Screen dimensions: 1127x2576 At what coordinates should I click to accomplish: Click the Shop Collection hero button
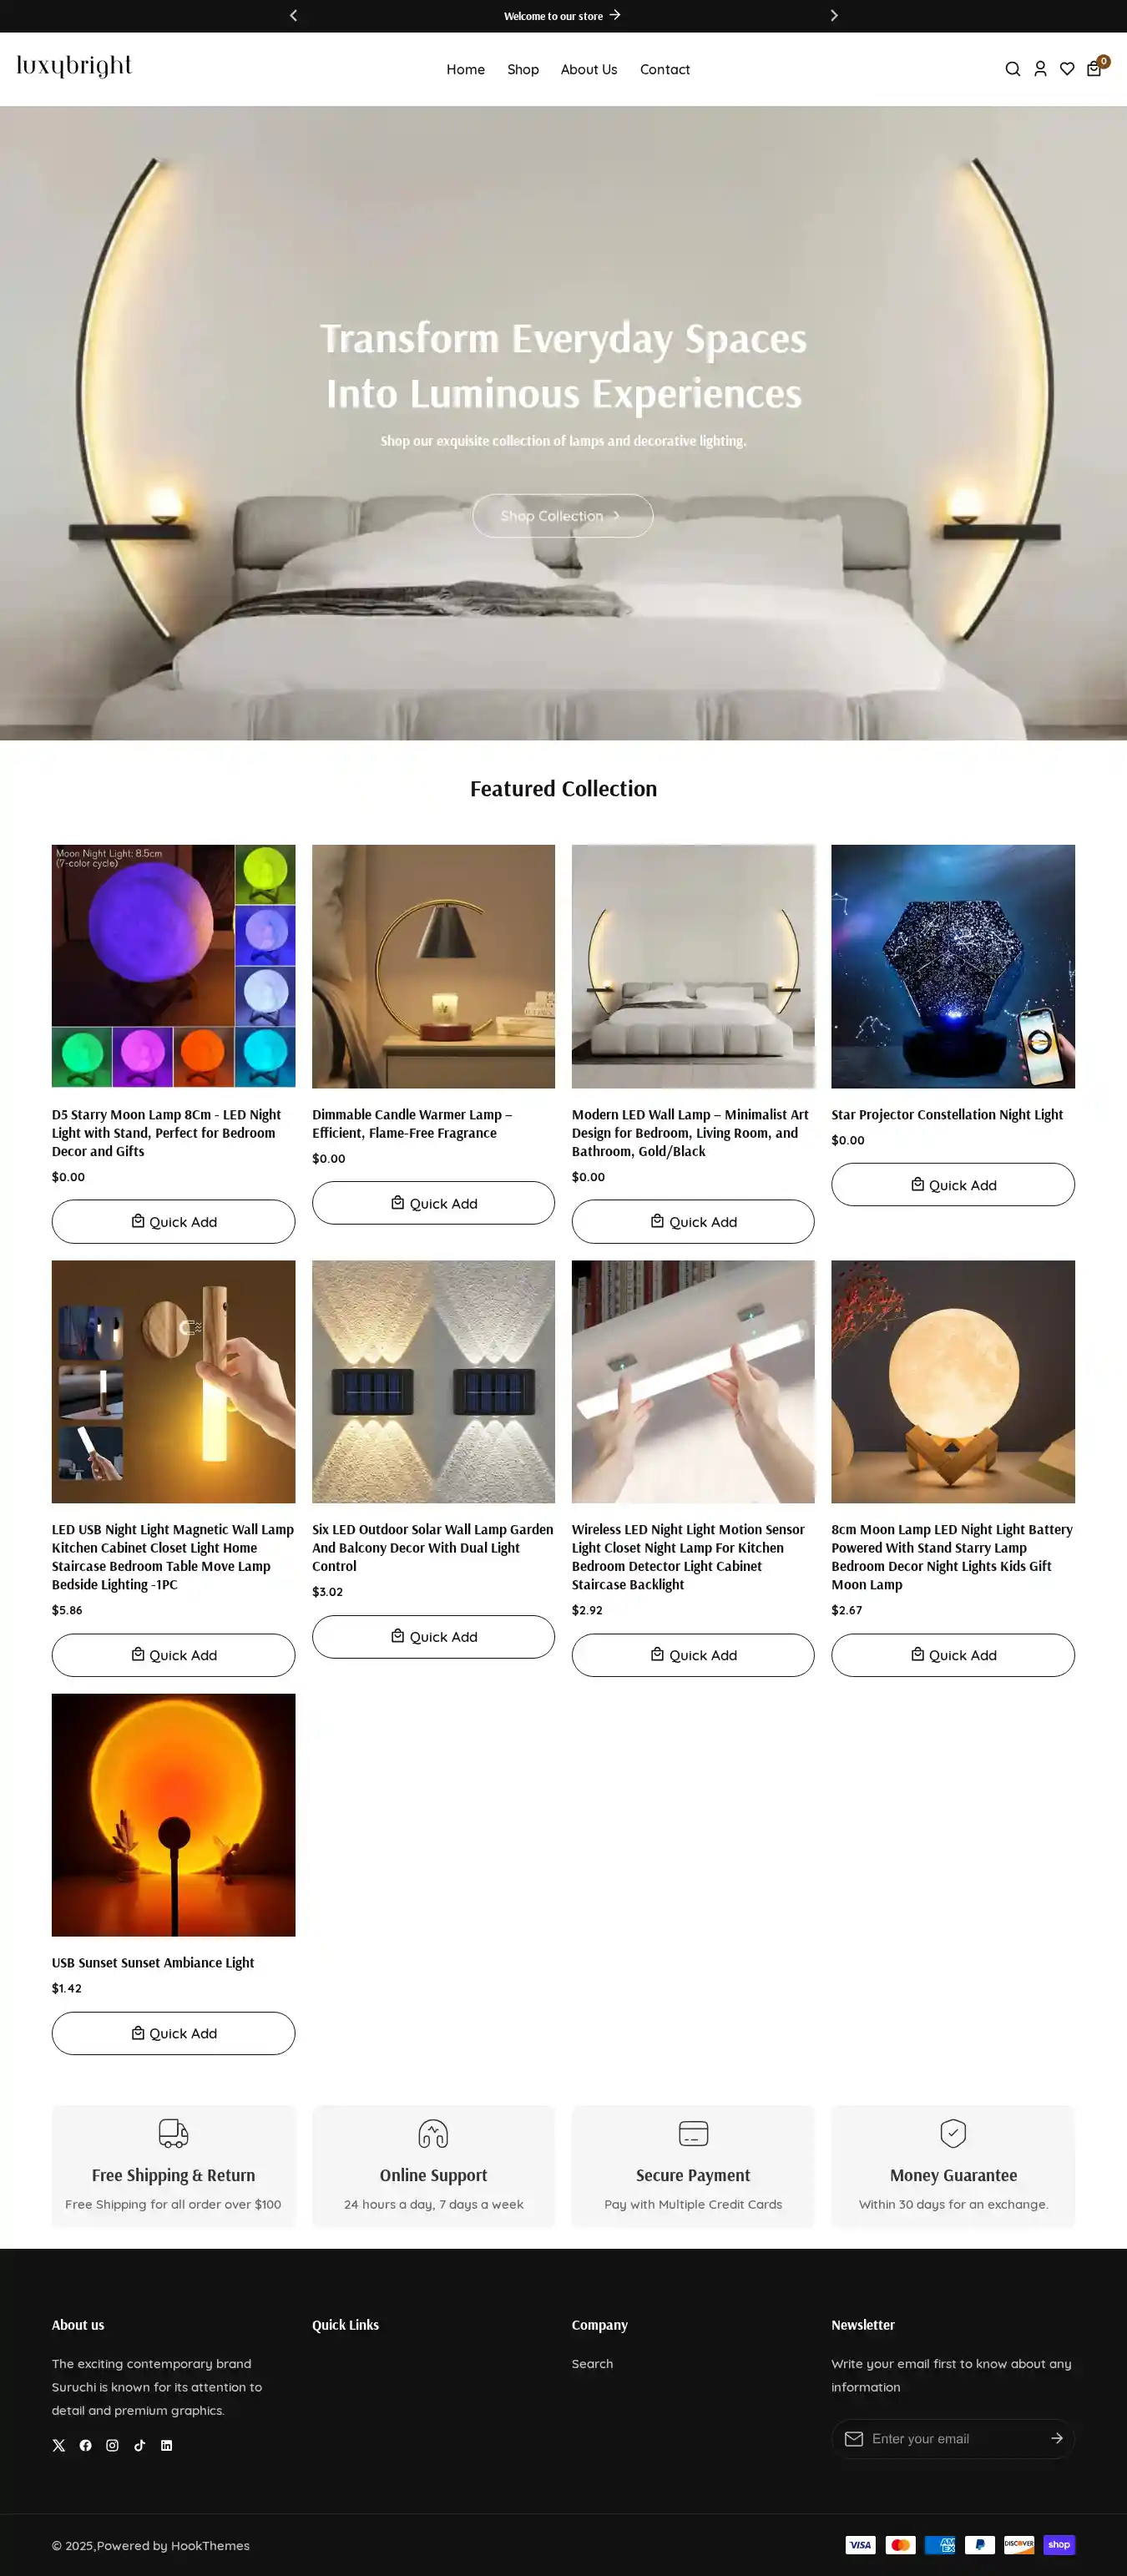coord(563,516)
